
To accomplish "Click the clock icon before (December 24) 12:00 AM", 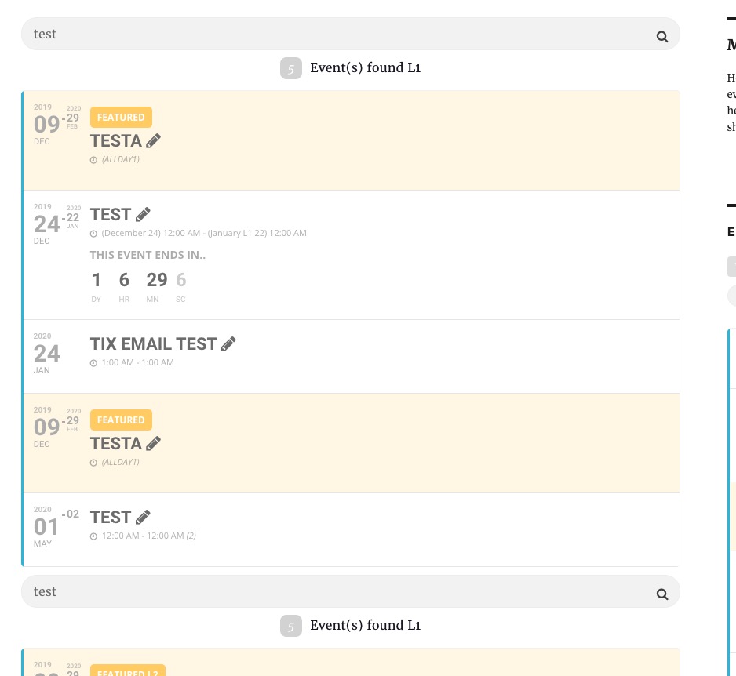I will tap(94, 234).
